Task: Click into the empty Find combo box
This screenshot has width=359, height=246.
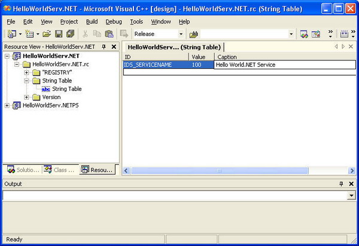Action: [244, 34]
